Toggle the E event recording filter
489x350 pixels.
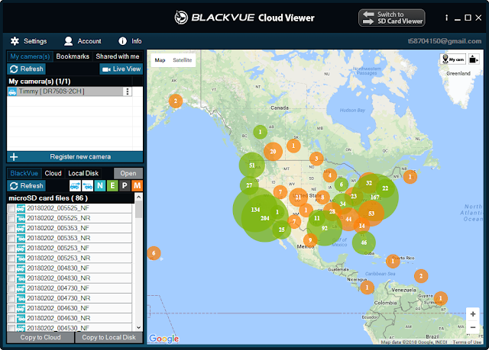tap(112, 186)
